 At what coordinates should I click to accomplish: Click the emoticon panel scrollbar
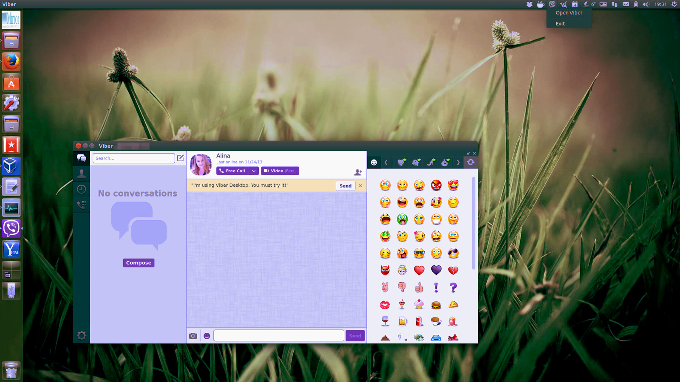pyautogui.click(x=473, y=223)
